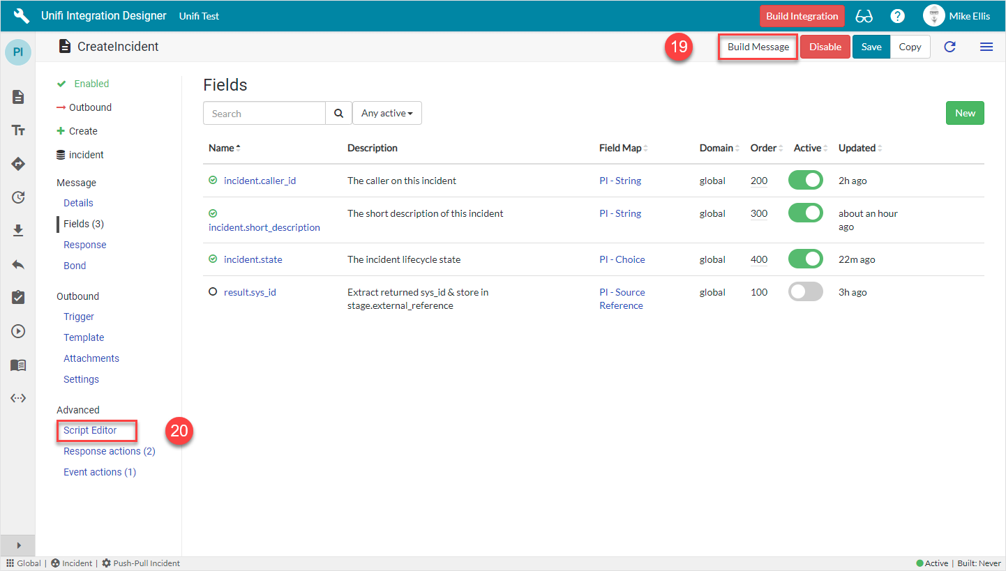Click the clipboard check sidebar icon
This screenshot has height=571, width=1006.
click(x=18, y=298)
